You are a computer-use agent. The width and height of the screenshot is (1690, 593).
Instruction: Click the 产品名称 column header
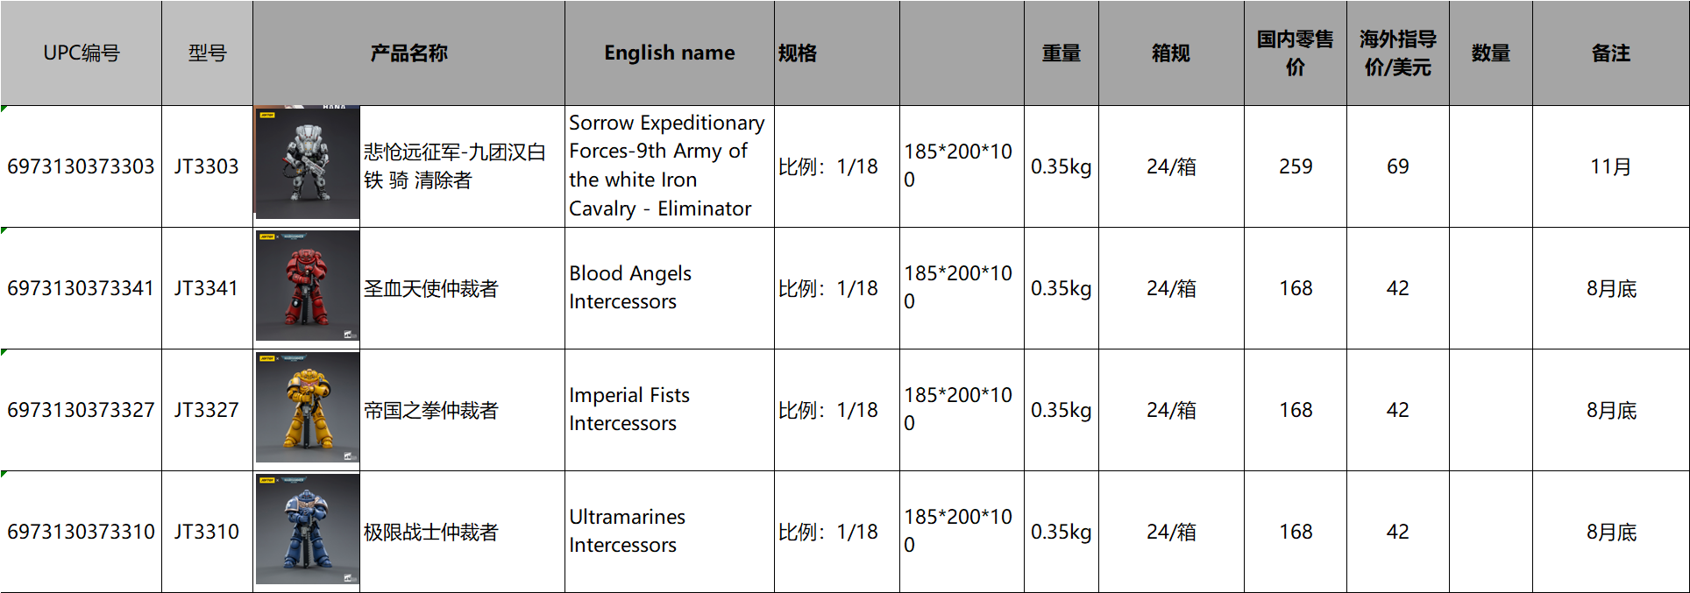(408, 53)
